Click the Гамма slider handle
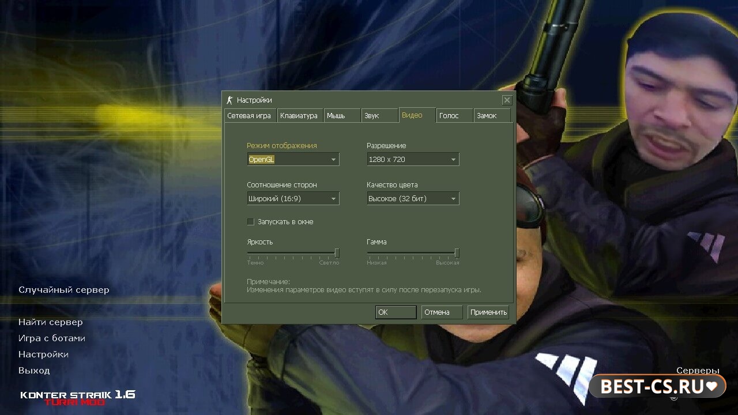 [x=457, y=252]
